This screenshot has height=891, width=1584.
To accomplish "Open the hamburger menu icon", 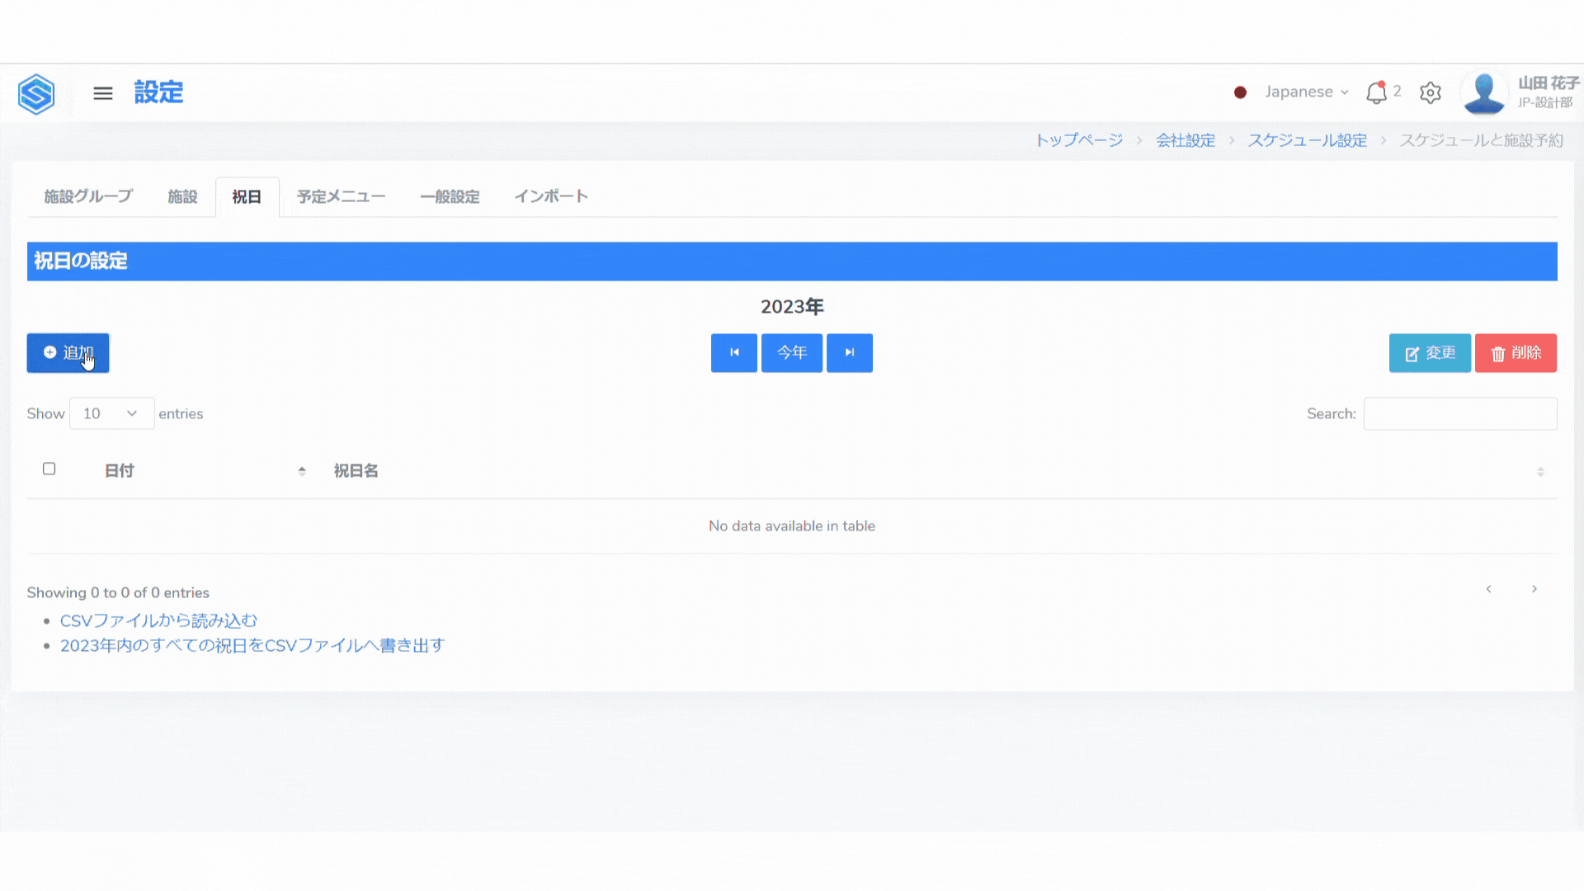I will (x=102, y=93).
